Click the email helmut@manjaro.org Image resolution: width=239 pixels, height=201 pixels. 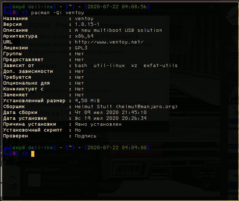tap(147, 107)
